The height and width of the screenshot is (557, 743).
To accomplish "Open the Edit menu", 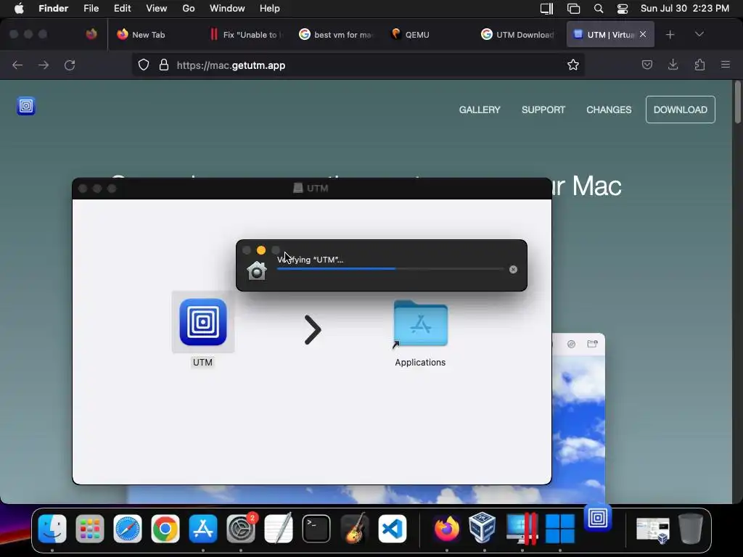I will [x=122, y=9].
